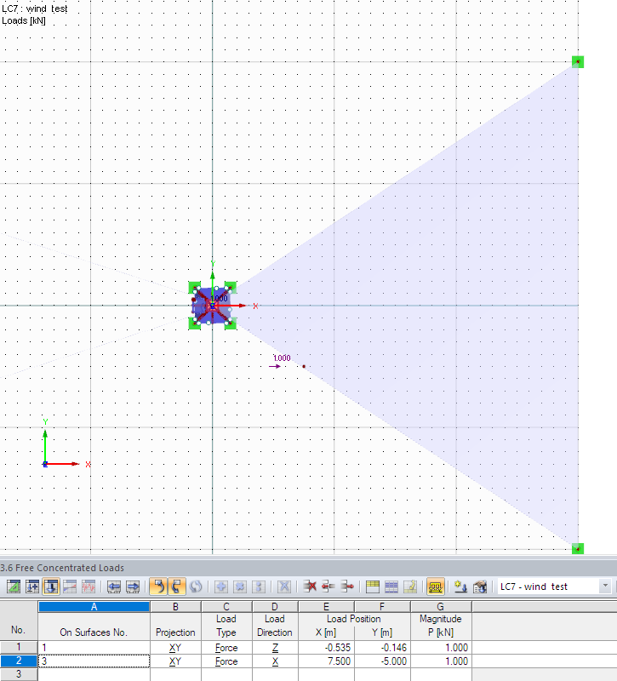The height and width of the screenshot is (681, 617).
Task: Click the greyed cross-shaped table icon
Action: pyautogui.click(x=240, y=587)
